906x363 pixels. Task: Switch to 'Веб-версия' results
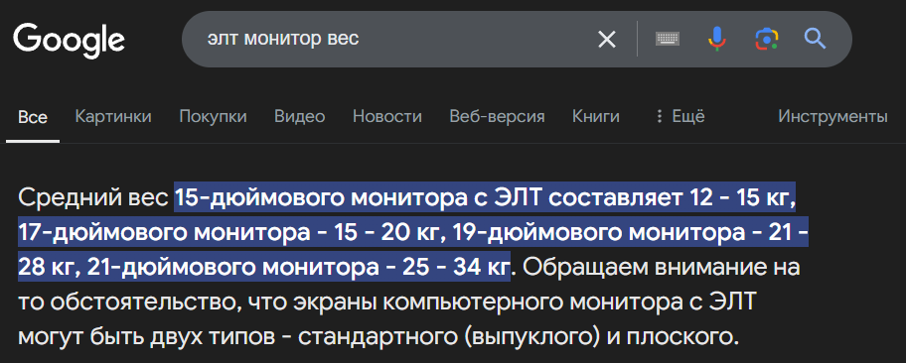click(x=497, y=117)
